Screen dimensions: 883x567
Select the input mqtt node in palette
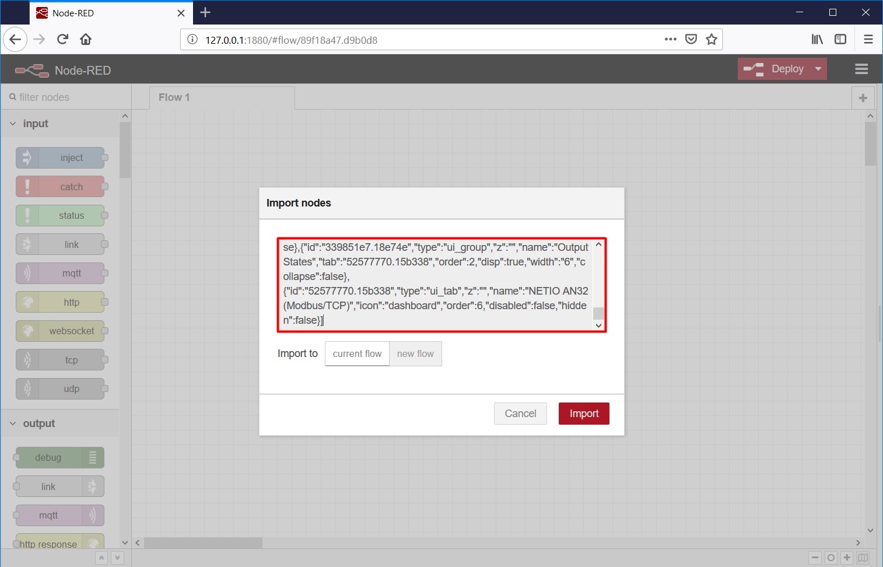pos(60,273)
